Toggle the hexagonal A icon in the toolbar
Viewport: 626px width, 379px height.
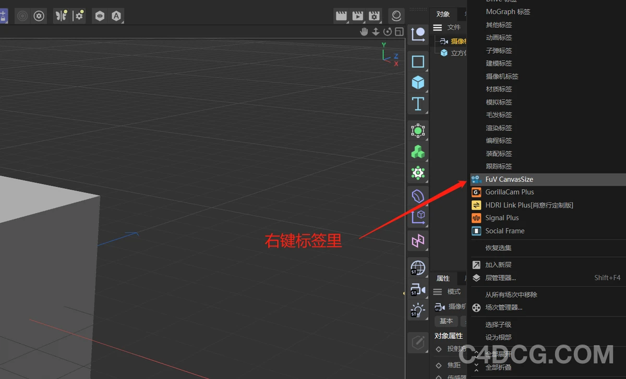116,16
